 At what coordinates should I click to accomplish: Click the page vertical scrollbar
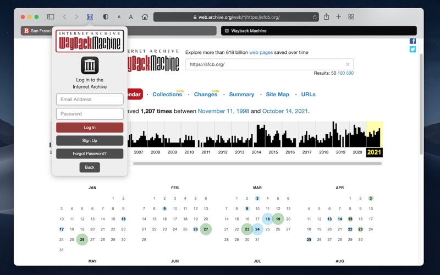tap(421, 104)
